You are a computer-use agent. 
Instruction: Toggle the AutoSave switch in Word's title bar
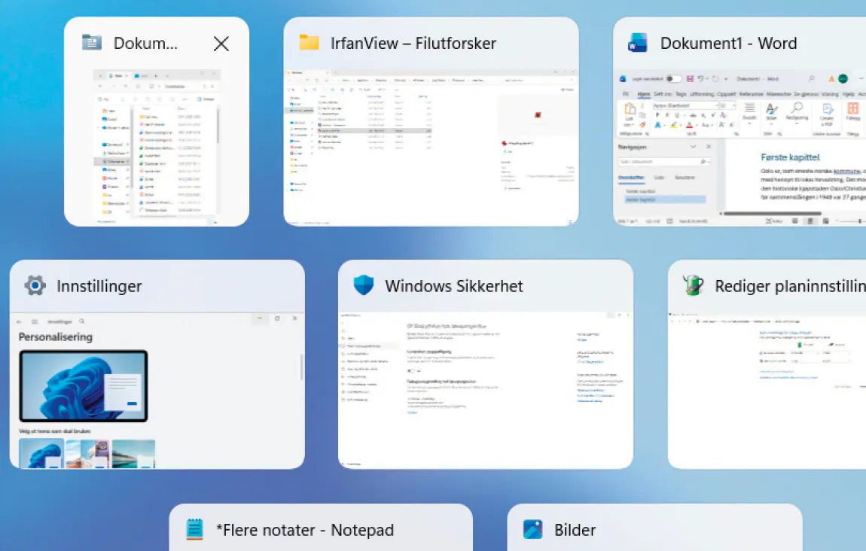[x=673, y=78]
